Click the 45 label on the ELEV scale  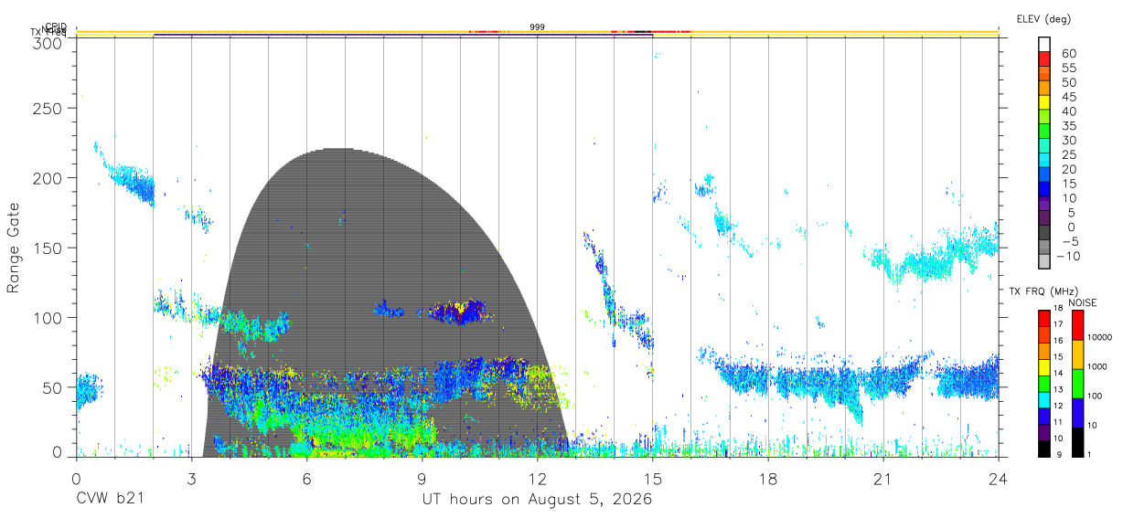[1067, 97]
